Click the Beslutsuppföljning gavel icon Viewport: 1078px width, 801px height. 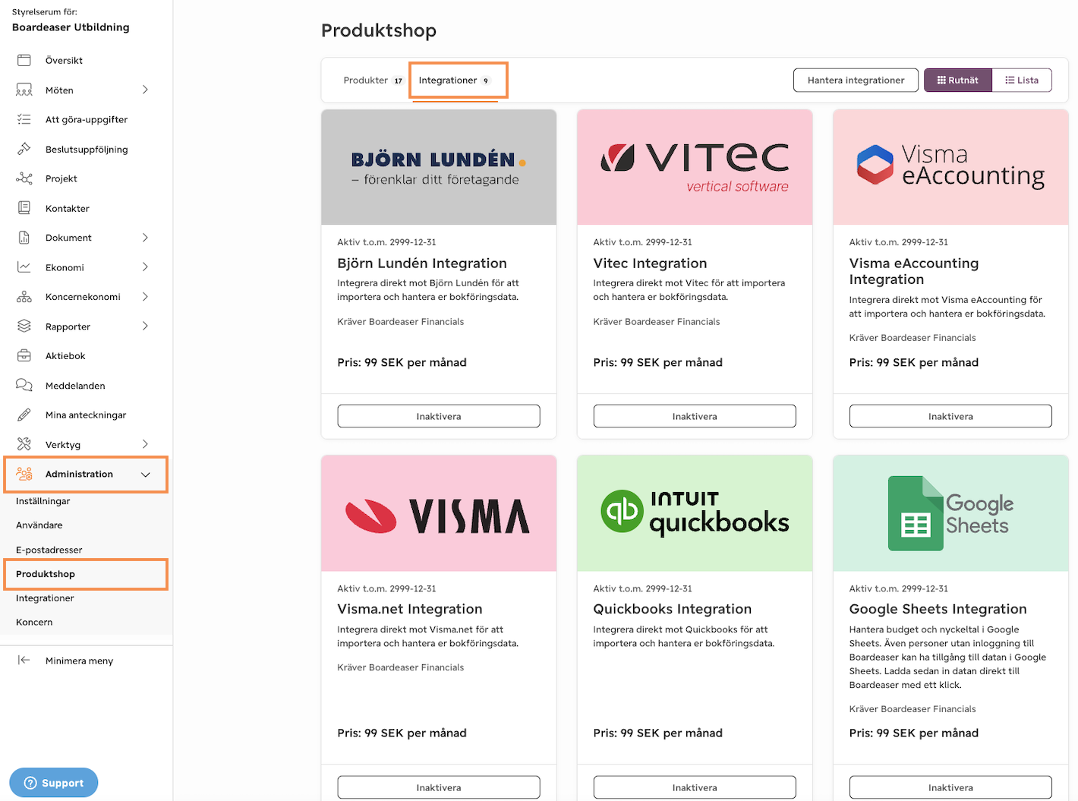[24, 149]
